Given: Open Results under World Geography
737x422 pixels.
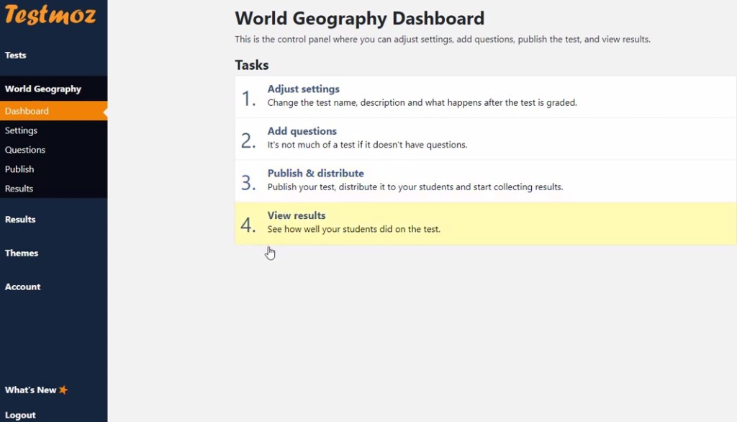Looking at the screenshot, I should tap(19, 189).
